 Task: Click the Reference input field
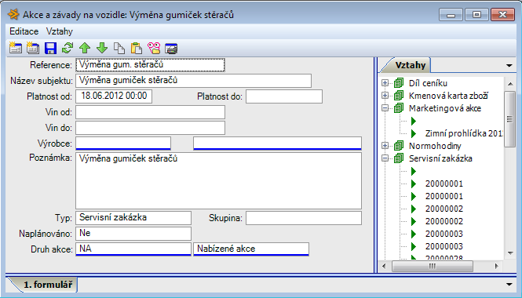point(150,65)
